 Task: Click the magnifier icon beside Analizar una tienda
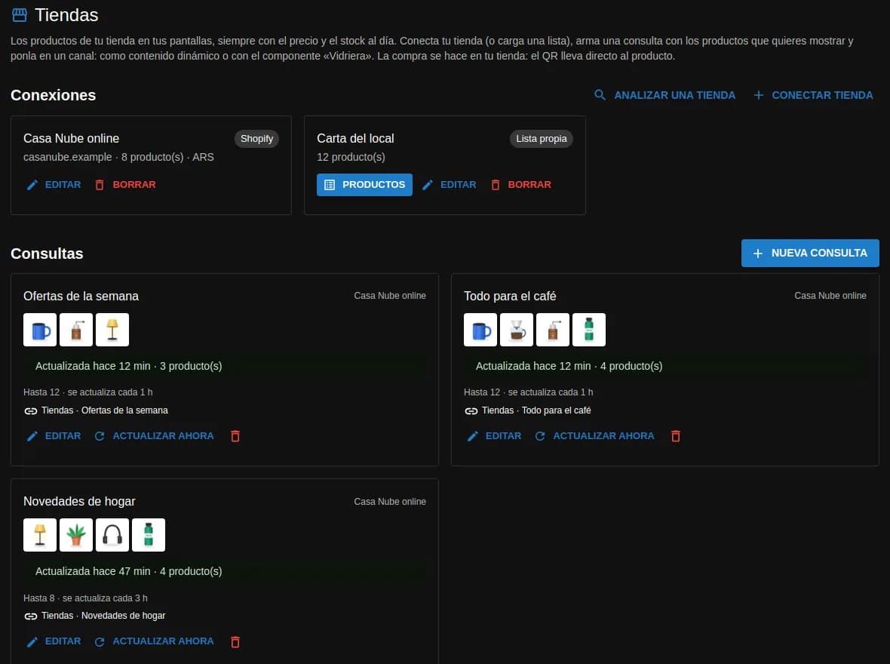click(x=600, y=95)
